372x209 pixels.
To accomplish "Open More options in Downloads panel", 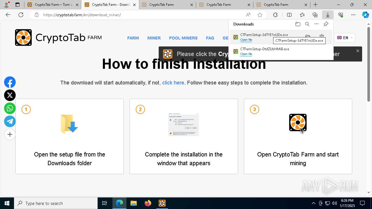I will [316, 24].
